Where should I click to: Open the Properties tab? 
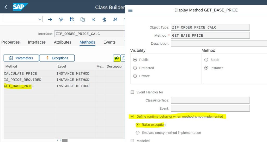pyautogui.click(x=10, y=42)
